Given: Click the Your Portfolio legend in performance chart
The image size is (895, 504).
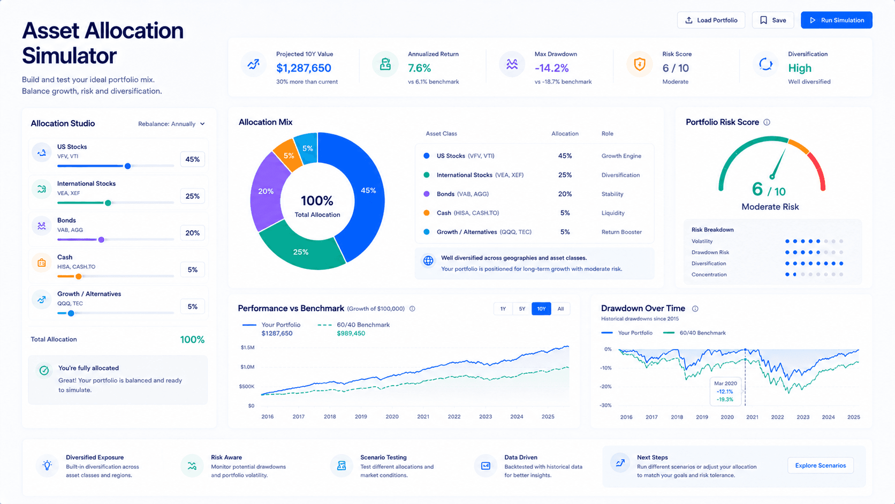Looking at the screenshot, I should pyautogui.click(x=271, y=329).
